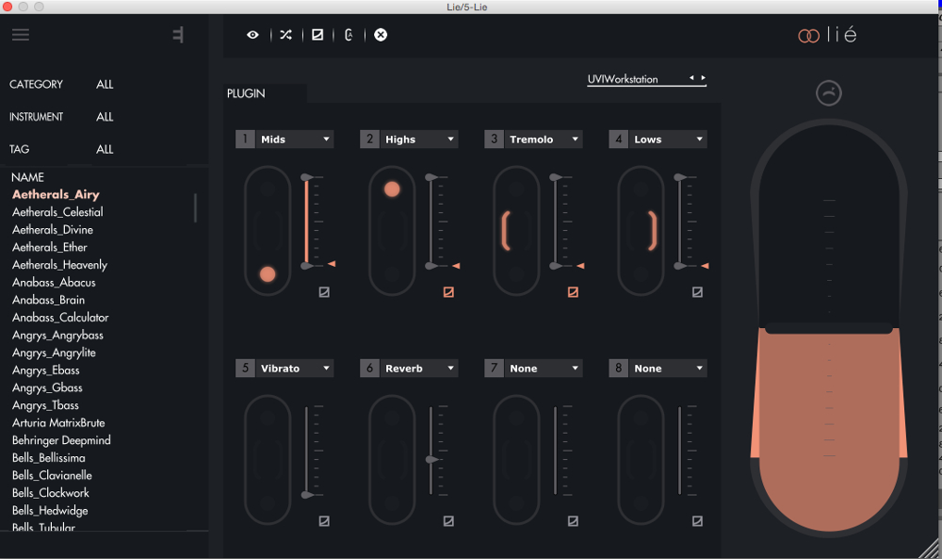The height and width of the screenshot is (559, 942).
Task: Toggle the Mids slot edit checkbox icon
Action: point(324,292)
